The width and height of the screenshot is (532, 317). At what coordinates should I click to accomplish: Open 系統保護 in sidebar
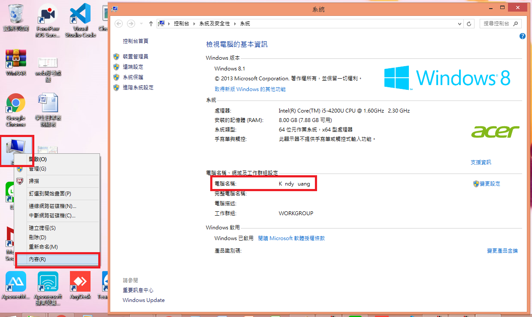click(133, 77)
